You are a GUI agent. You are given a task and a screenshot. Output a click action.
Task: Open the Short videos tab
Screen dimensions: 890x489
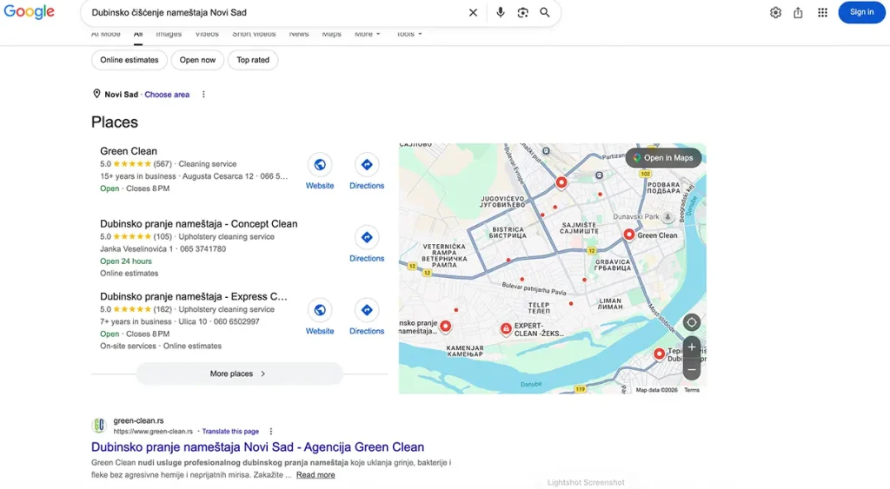click(x=254, y=34)
